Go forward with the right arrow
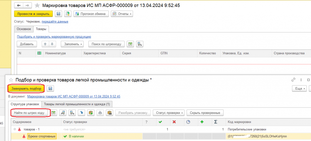 pos(27,5)
